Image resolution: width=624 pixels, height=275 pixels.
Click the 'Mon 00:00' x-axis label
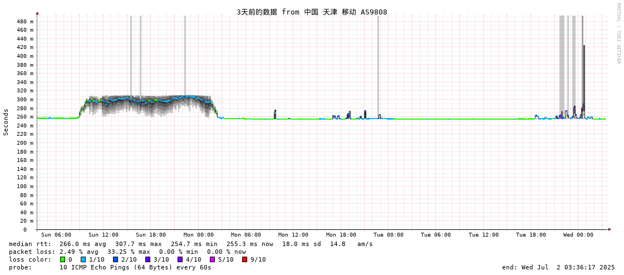tap(199, 235)
